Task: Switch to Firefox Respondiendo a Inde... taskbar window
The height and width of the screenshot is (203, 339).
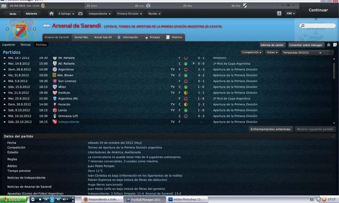Action: [x=102, y=200]
